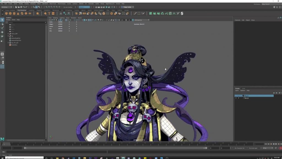Screen dimensions: 282x159
Task: Toggle select by component type mode
Action: click(x=39, y=7)
